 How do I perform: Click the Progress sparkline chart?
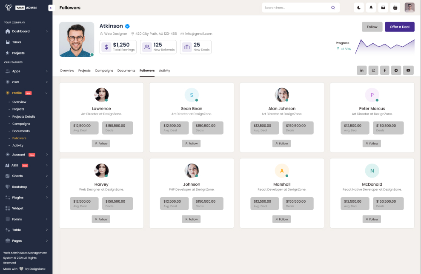point(385,47)
